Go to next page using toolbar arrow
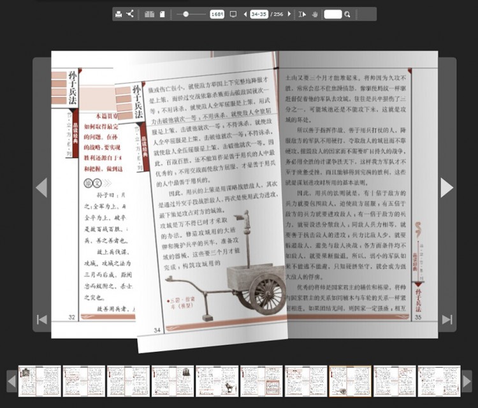478x408 pixels. (289, 14)
